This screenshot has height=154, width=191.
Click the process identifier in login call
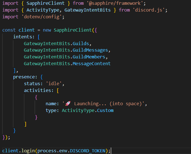(x=47, y=151)
